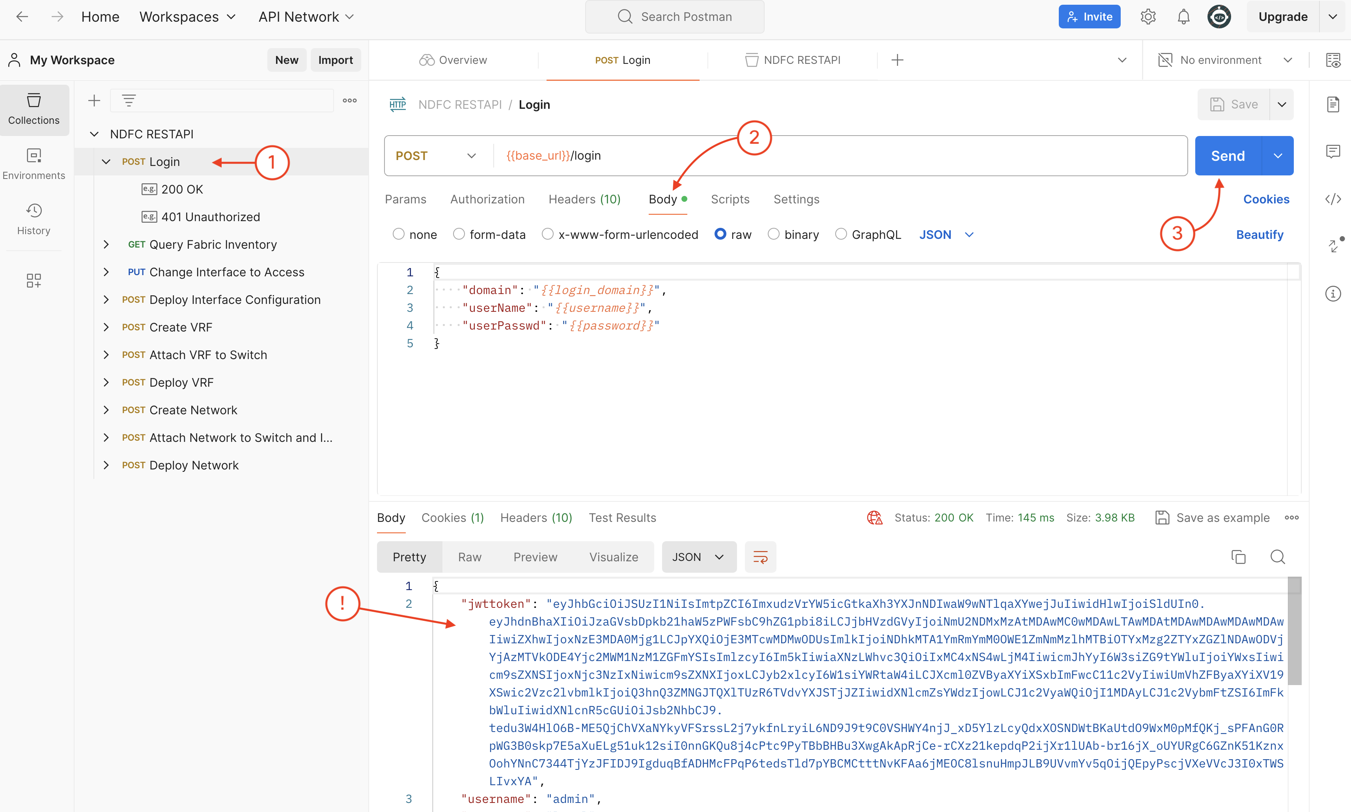Toggle response line wrap icon
Screen dimensions: 1351x812
coord(760,557)
